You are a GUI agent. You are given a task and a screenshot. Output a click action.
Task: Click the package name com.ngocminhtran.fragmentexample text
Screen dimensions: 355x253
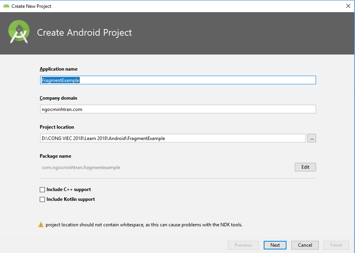click(81, 167)
